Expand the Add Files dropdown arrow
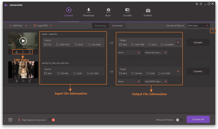 [x=26, y=26]
